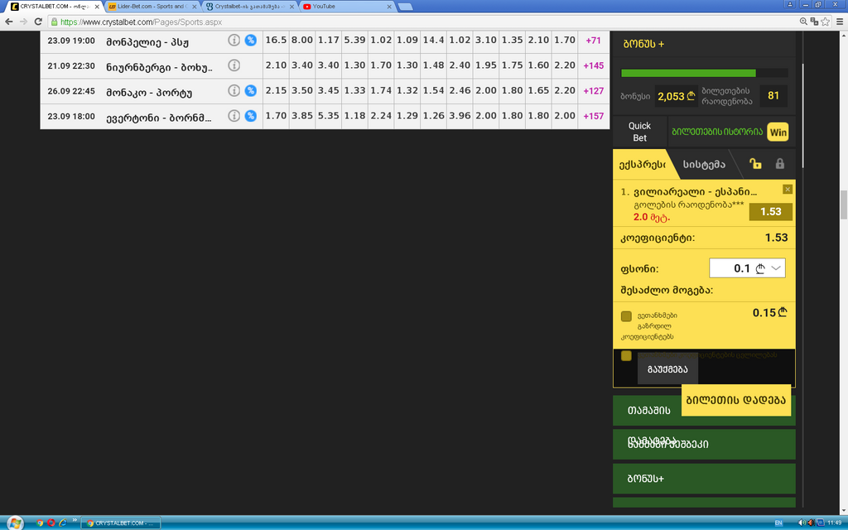Click the browser address bar
Viewport: 848px width, 530px height.
[x=422, y=22]
